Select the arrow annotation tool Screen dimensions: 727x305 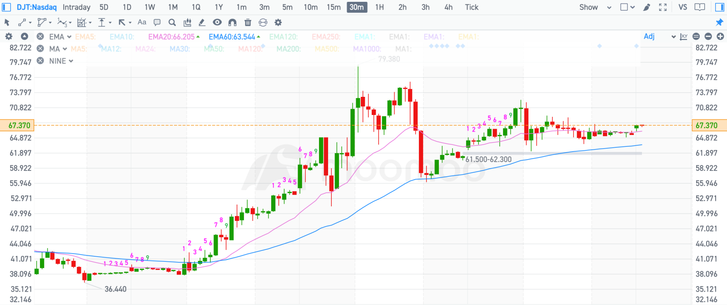pos(122,22)
